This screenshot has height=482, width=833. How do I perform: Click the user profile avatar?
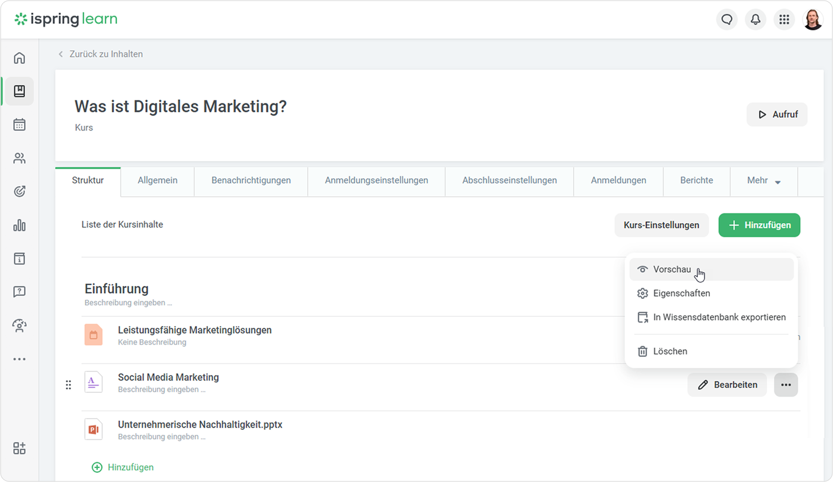pos(813,20)
